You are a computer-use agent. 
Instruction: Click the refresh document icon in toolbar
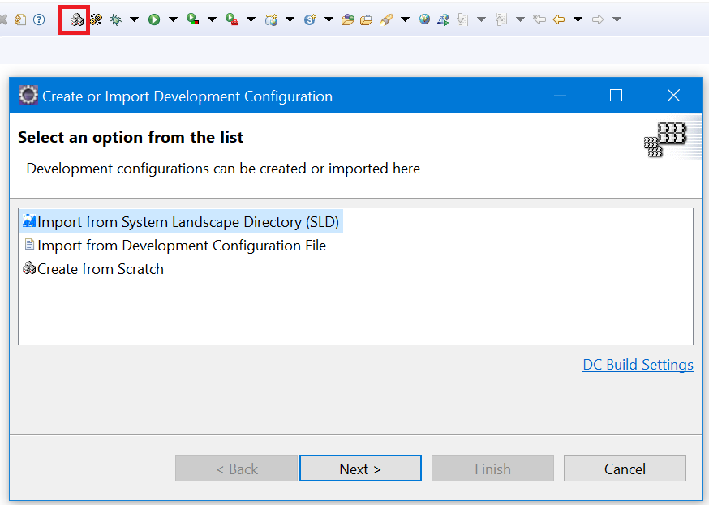pos(20,19)
